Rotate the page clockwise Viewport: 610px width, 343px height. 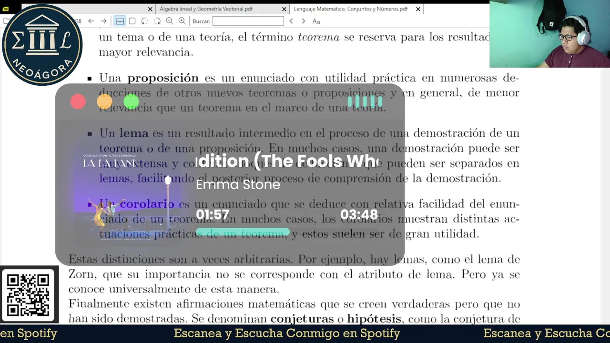tap(157, 21)
